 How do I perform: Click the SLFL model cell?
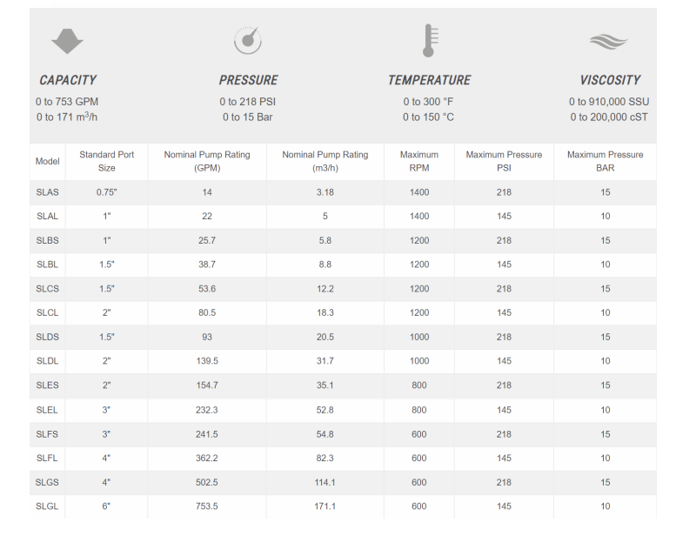coord(47,458)
